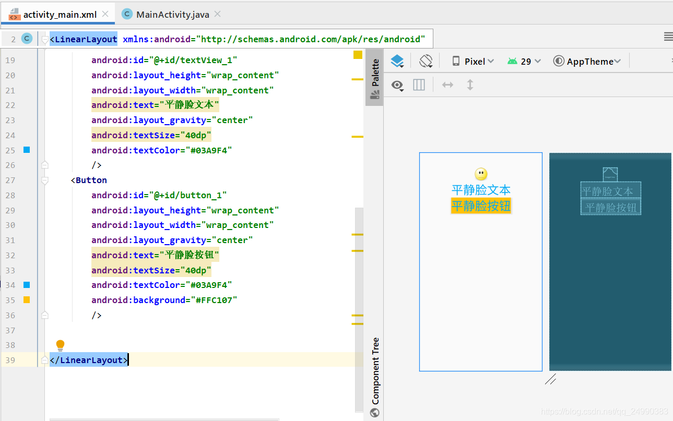Select the smiley face image in preview

(x=481, y=174)
